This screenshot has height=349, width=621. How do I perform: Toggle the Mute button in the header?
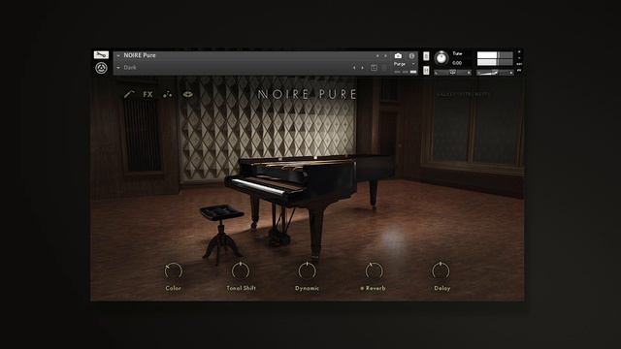click(x=426, y=71)
